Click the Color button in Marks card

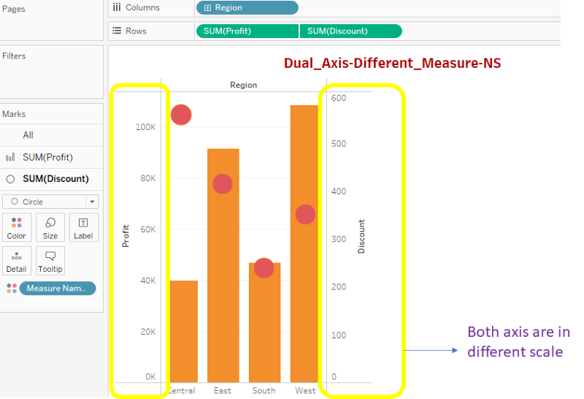point(16,227)
